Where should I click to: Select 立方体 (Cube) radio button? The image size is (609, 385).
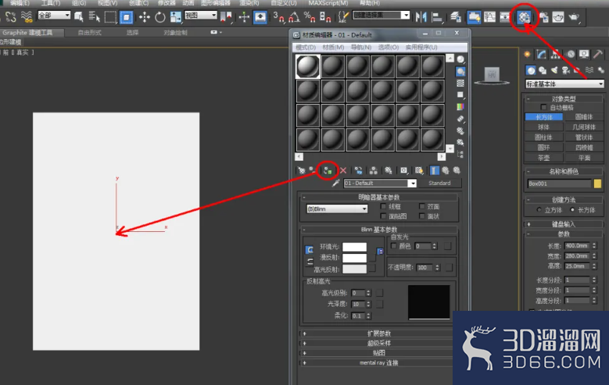coord(539,210)
